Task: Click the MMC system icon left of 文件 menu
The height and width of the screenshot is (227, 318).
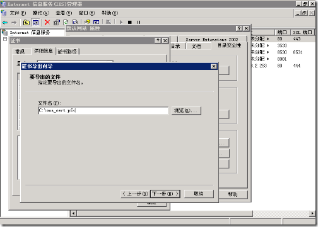Action: pyautogui.click(x=4, y=13)
